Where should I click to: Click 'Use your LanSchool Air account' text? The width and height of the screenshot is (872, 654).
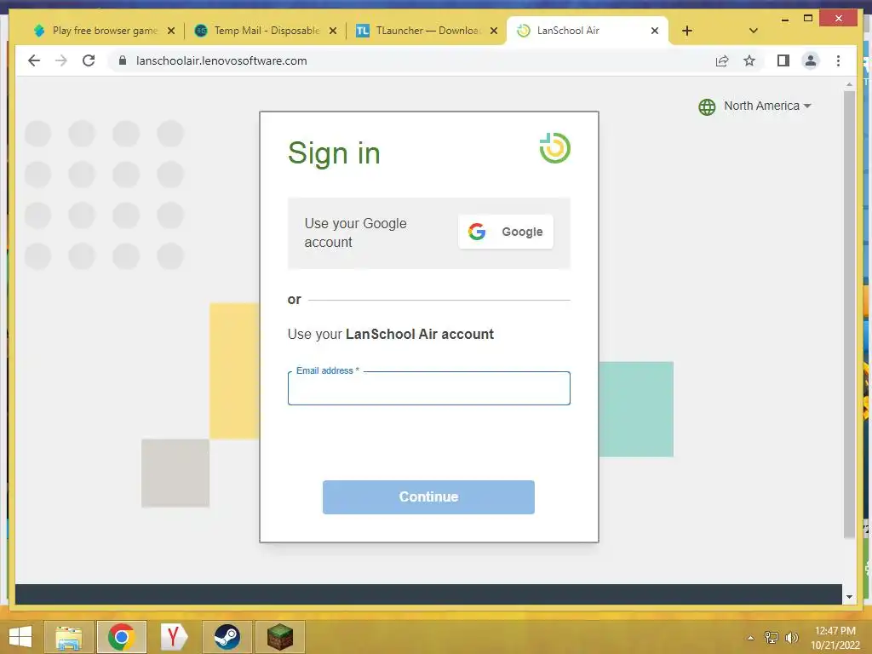(390, 334)
